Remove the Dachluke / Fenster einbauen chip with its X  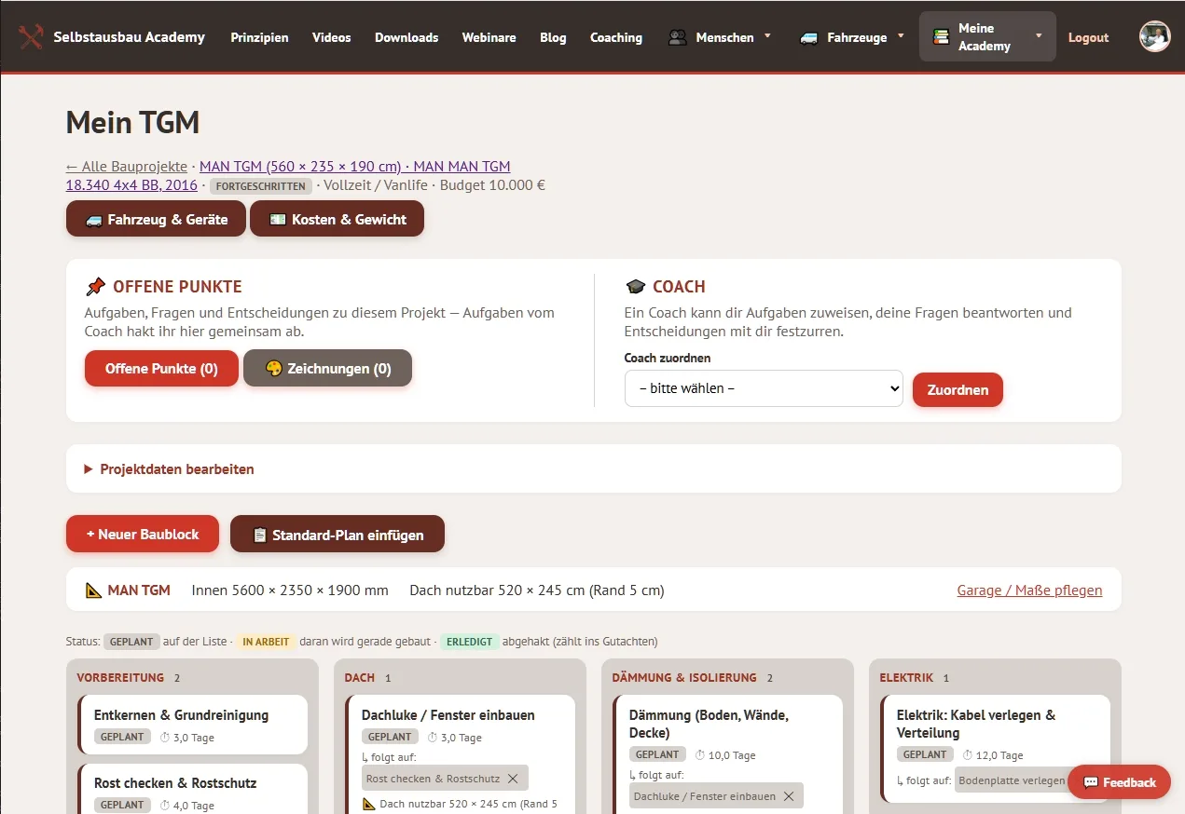[788, 796]
